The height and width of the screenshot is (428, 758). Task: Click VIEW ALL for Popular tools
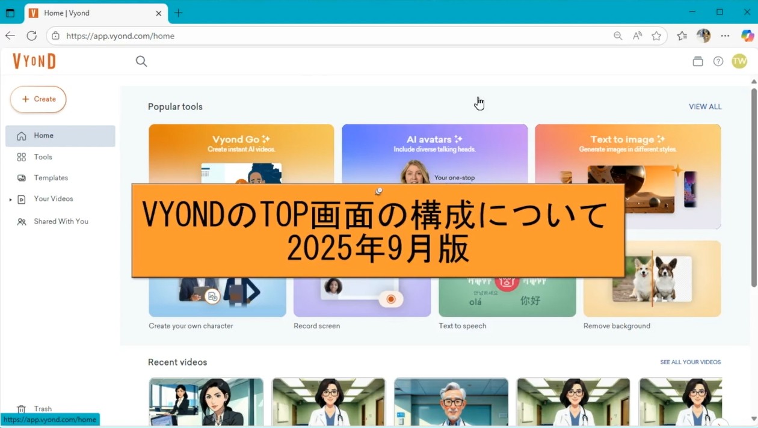(705, 107)
